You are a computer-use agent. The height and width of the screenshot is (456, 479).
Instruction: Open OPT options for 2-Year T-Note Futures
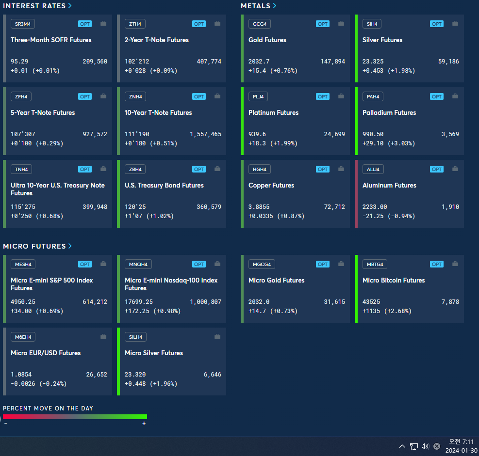pyautogui.click(x=199, y=24)
